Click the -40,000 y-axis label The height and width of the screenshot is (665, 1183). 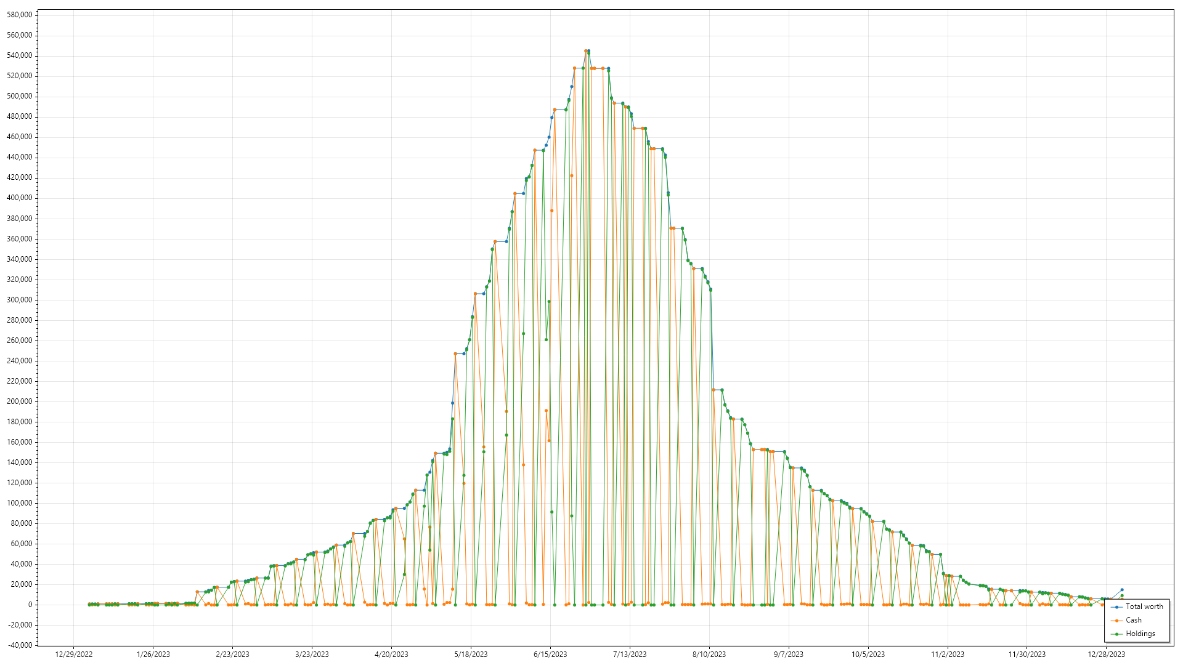click(x=19, y=645)
